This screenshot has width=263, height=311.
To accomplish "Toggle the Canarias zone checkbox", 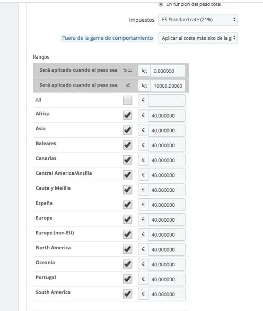I will pos(127,160).
